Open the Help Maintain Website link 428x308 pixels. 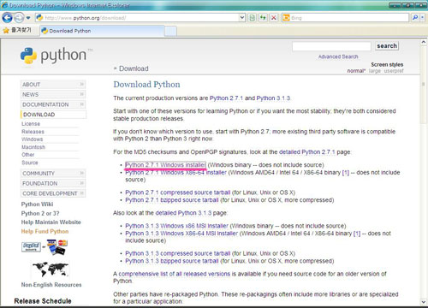click(x=51, y=222)
